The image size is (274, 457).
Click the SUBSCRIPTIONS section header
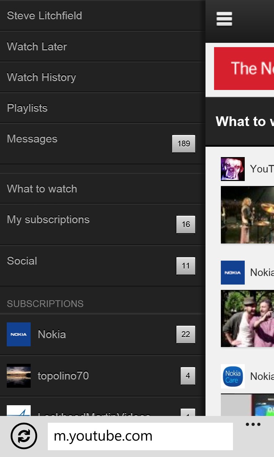(x=45, y=303)
